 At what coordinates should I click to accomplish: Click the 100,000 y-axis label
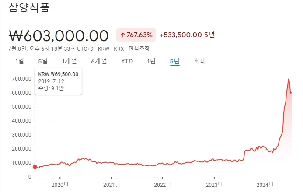(22, 163)
